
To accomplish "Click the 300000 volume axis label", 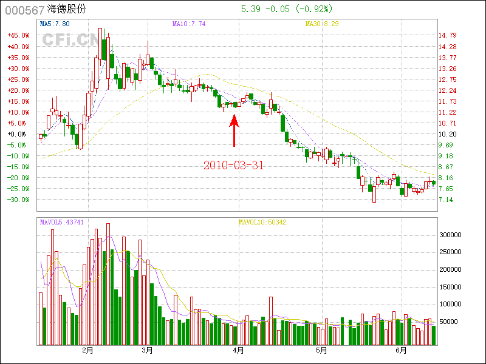I will click(x=451, y=235).
